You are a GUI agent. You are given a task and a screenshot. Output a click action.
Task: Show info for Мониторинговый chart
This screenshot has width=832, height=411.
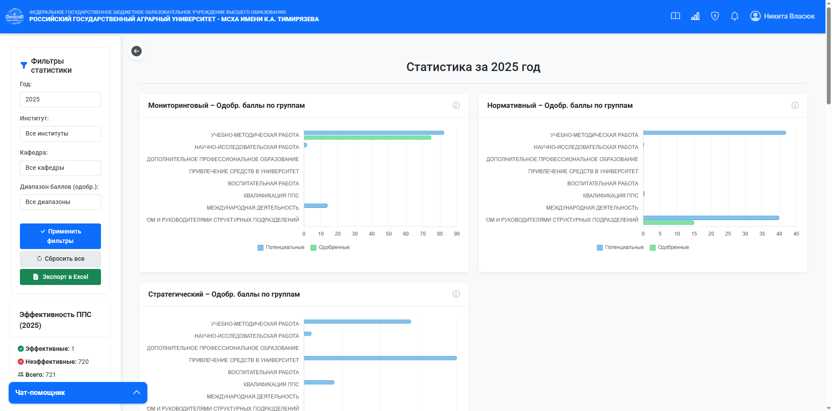click(456, 105)
